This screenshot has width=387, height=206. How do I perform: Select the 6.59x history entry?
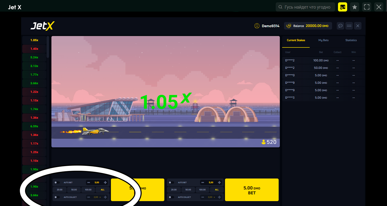(x=34, y=126)
